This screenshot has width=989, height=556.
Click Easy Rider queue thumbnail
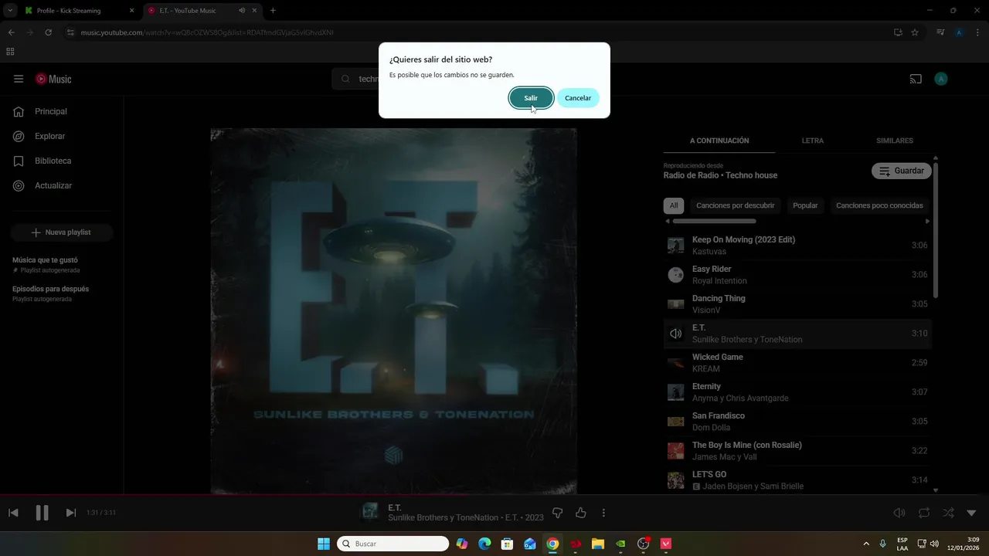676,275
